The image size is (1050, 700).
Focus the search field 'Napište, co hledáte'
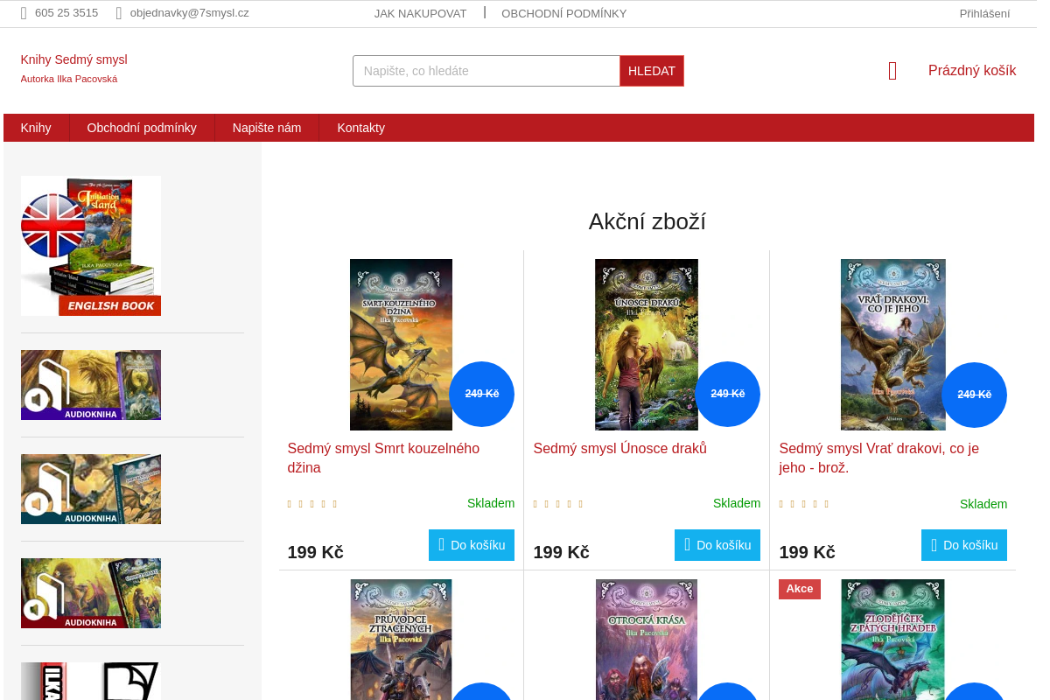click(486, 71)
